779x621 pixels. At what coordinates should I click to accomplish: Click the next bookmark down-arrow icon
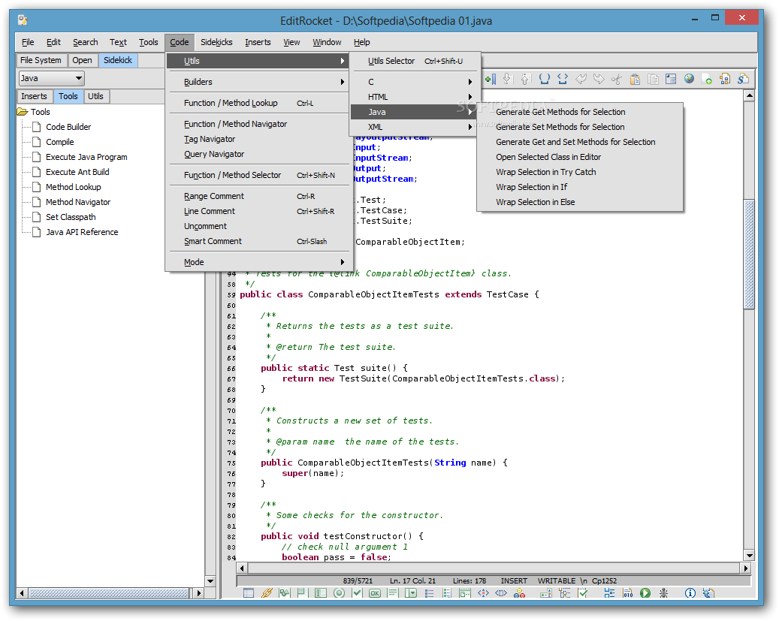point(507,79)
